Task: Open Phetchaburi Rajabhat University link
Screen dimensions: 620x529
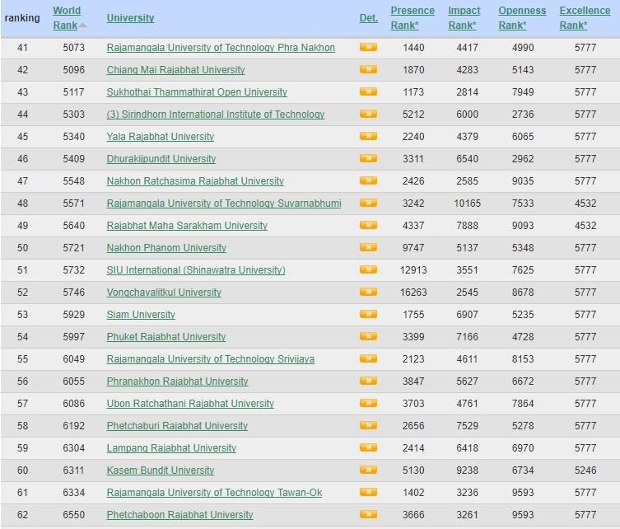Action: [177, 426]
